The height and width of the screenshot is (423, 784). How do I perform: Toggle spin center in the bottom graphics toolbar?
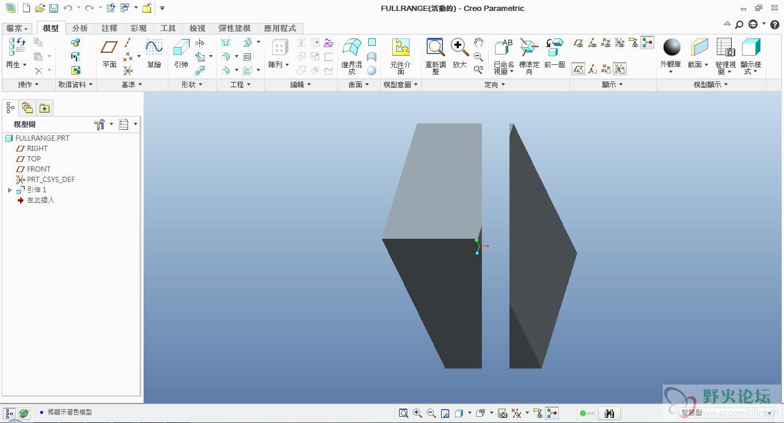pyautogui.click(x=552, y=413)
